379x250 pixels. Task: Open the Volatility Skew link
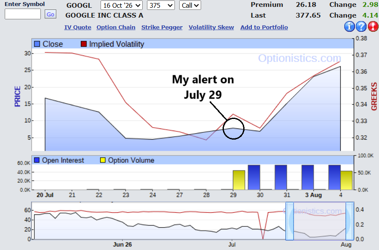(x=211, y=27)
